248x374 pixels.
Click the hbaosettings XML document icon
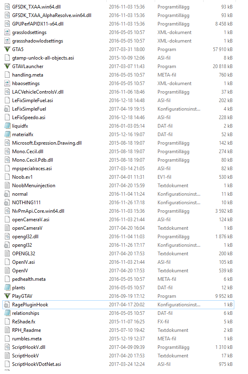tap(7, 83)
